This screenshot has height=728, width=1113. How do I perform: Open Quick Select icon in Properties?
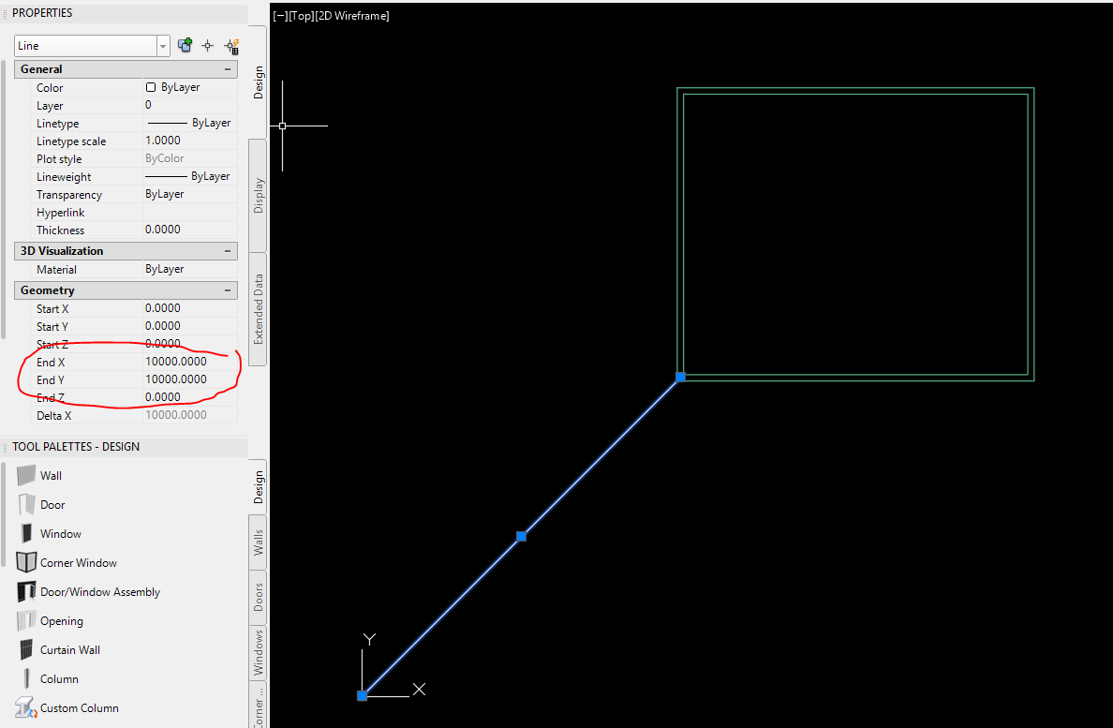(x=231, y=46)
